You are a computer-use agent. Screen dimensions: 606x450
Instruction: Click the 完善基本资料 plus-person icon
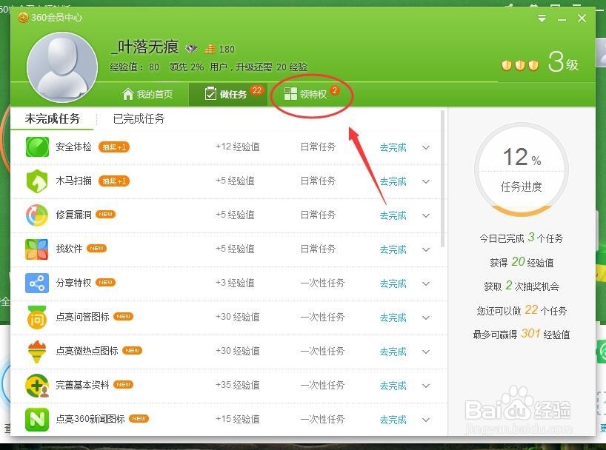[x=37, y=386]
